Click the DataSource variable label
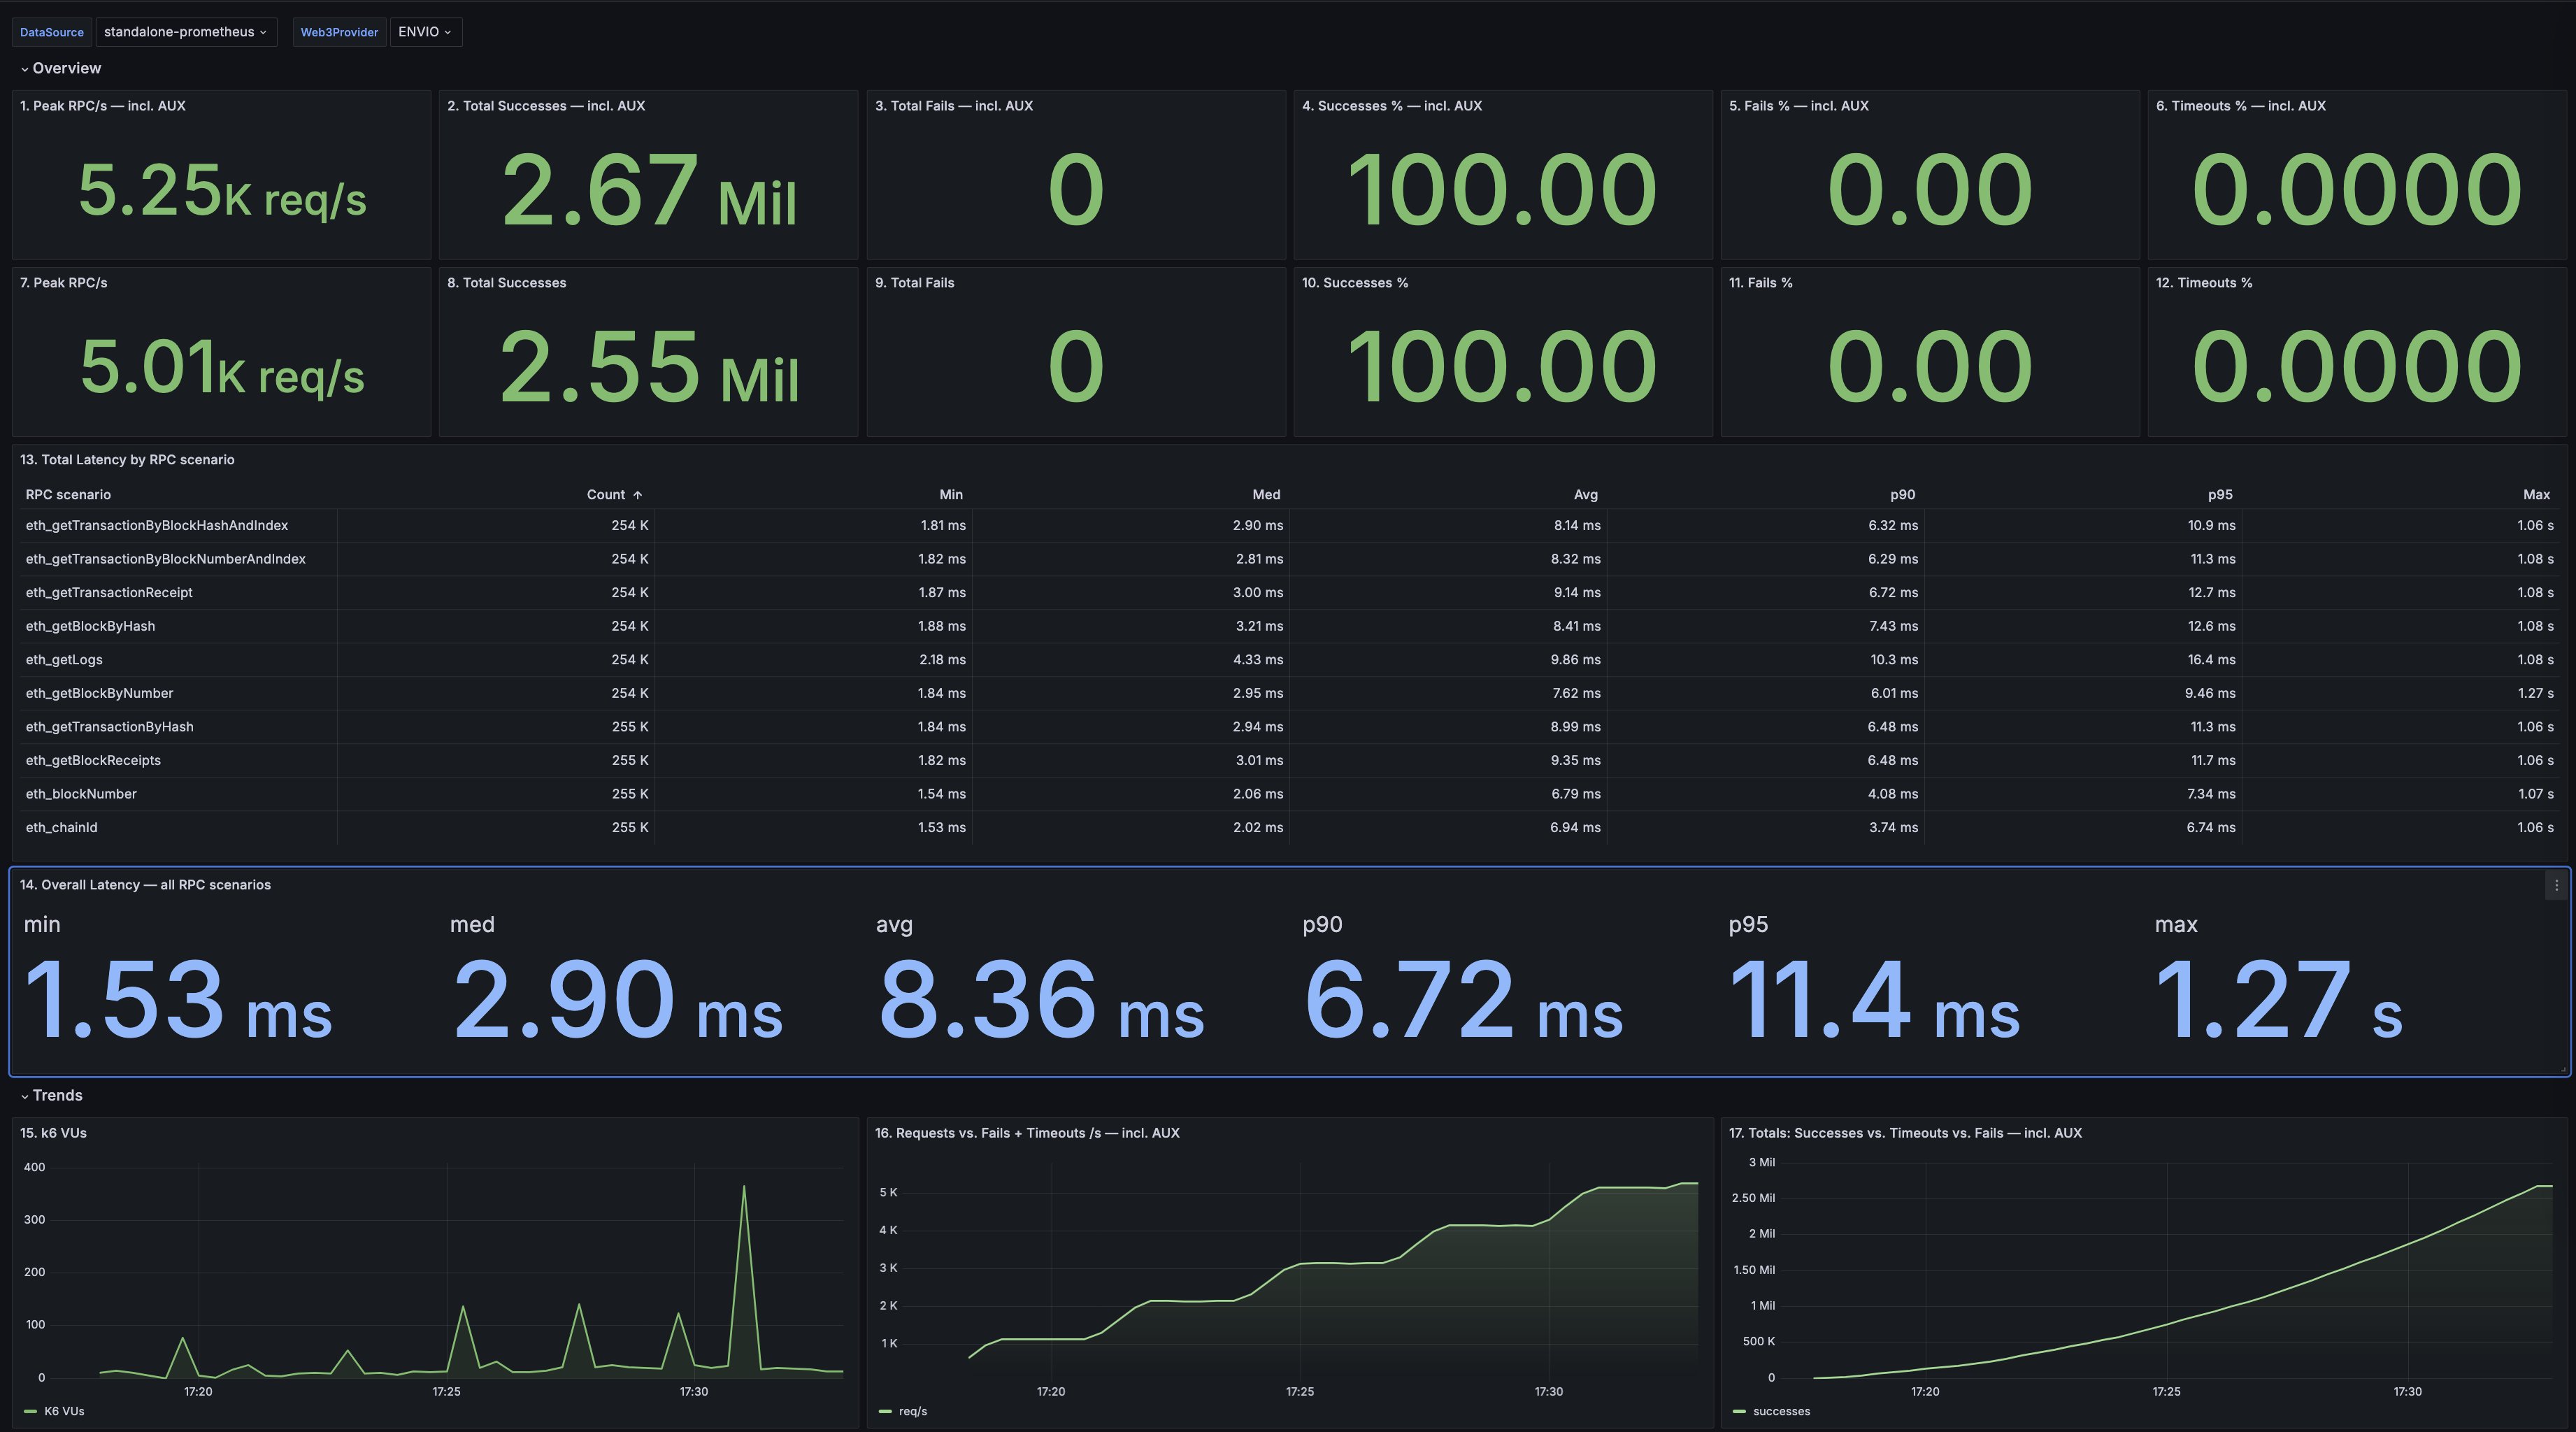2576x1432 pixels. pyautogui.click(x=51, y=31)
